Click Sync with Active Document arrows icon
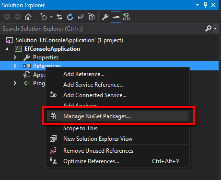221x180 pixels. pyautogui.click(x=59, y=17)
